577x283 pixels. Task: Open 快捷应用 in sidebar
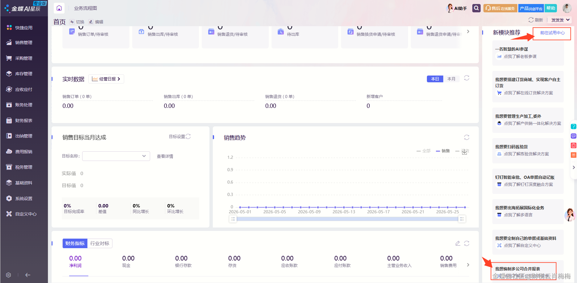24,28
